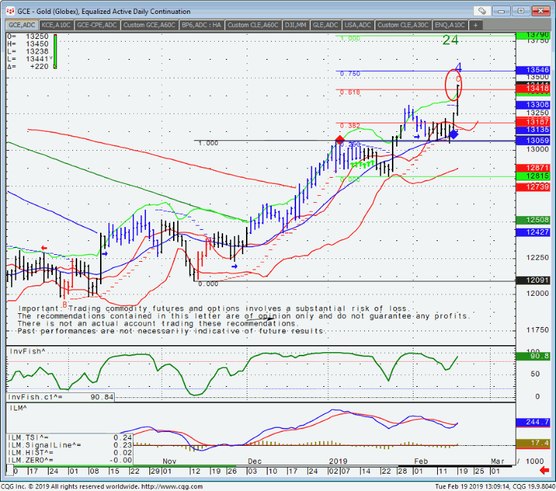This screenshot has height=491, width=556.
Task: Add a new tab with plus button
Action: [476, 25]
